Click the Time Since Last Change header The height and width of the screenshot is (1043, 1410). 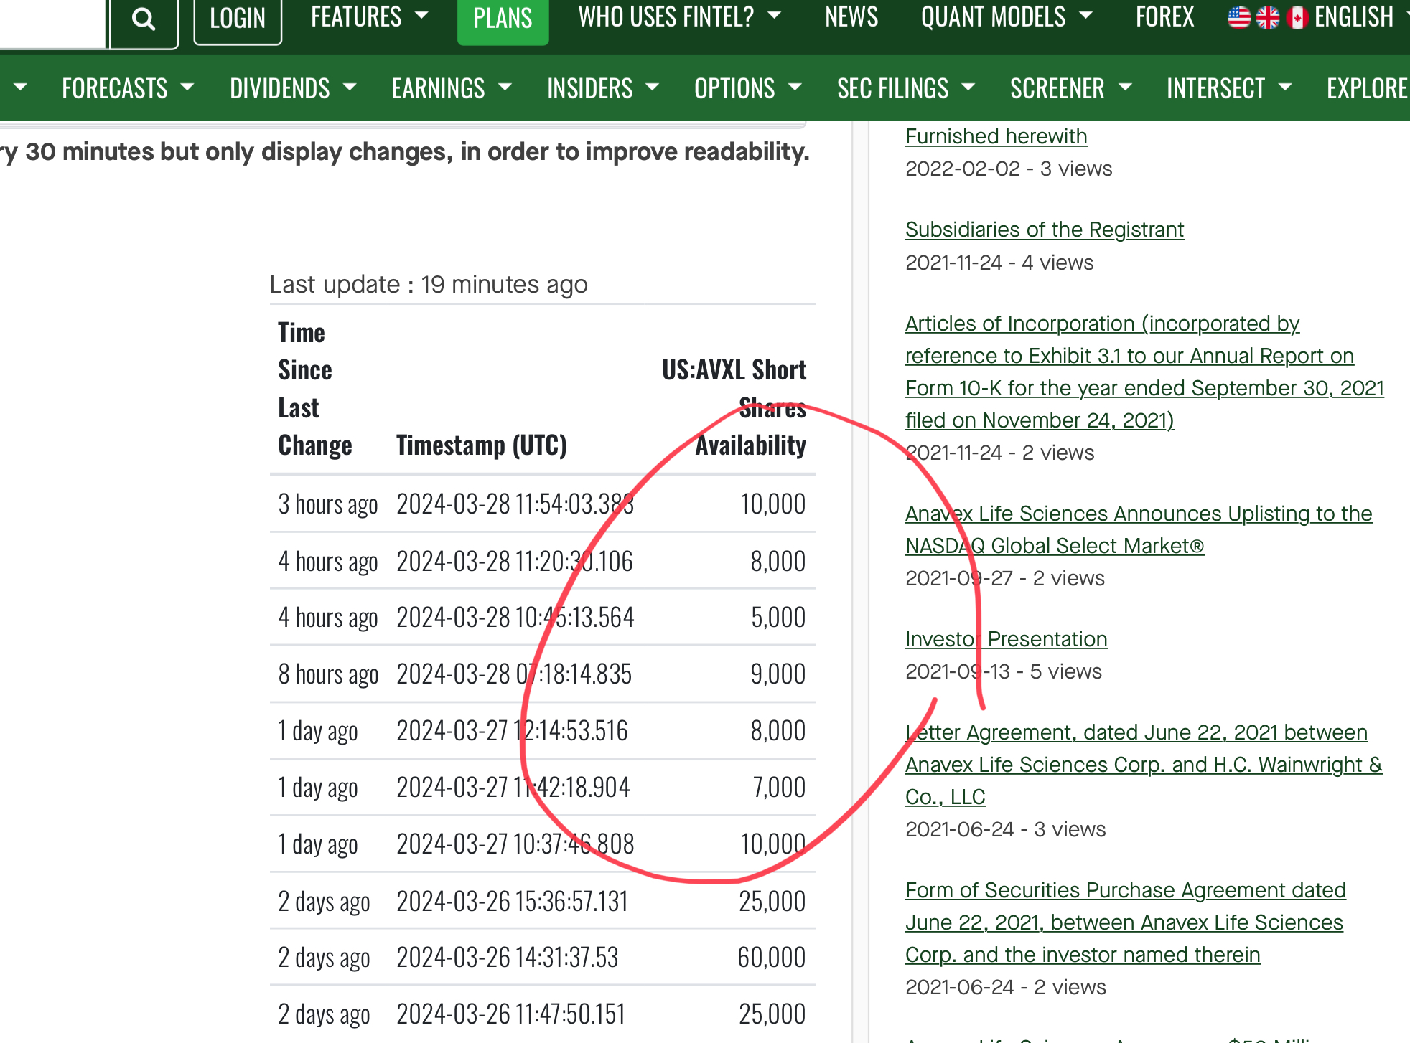tap(314, 389)
